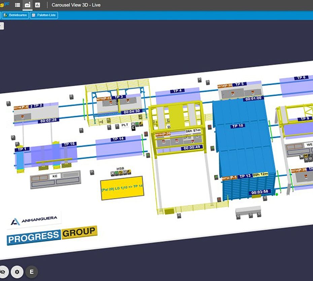Select the TP 6 station label
Screen dimensions: 313x281
[301, 78]
